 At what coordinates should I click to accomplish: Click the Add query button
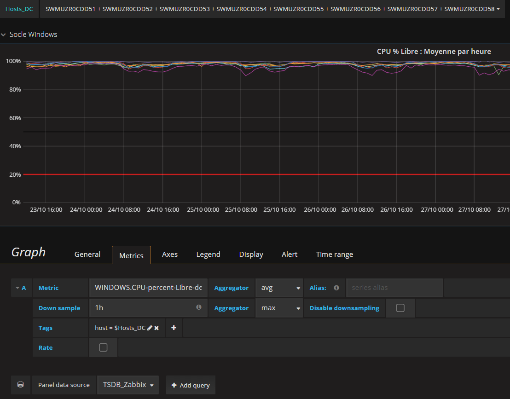191,385
